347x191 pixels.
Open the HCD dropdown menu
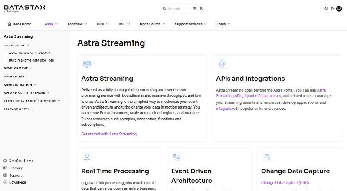click(103, 24)
